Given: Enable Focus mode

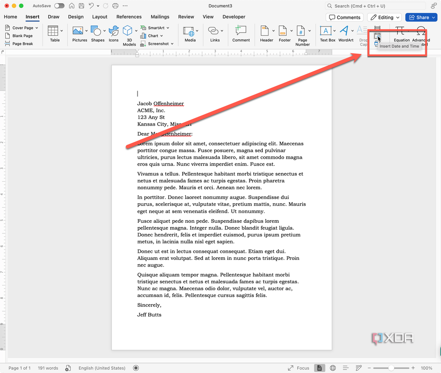Looking at the screenshot, I should tap(299, 368).
